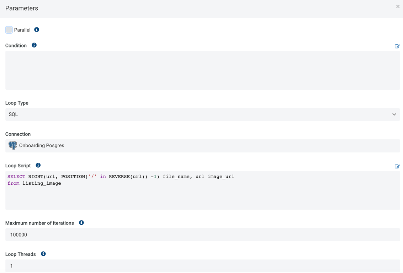Image resolution: width=403 pixels, height=273 pixels.
Task: Focus the Loop Threads input field
Action: [x=202, y=266]
